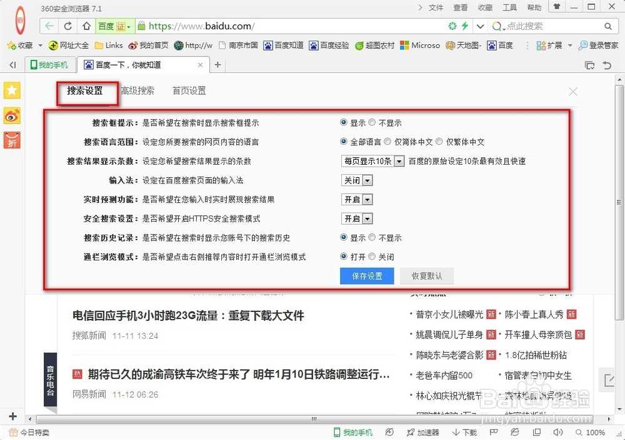Open the 扩展 extensions button
Viewport: 625px width, 440px height.
pos(549,46)
